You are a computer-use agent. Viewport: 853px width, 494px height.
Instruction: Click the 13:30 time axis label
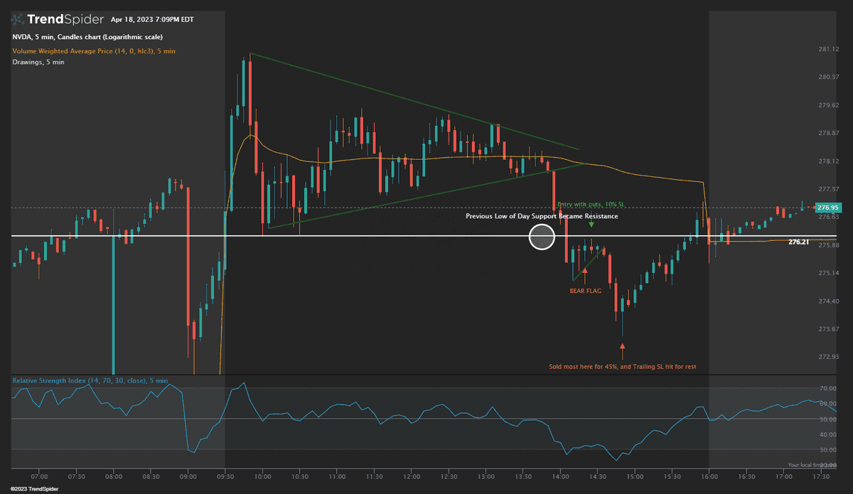[x=524, y=476]
